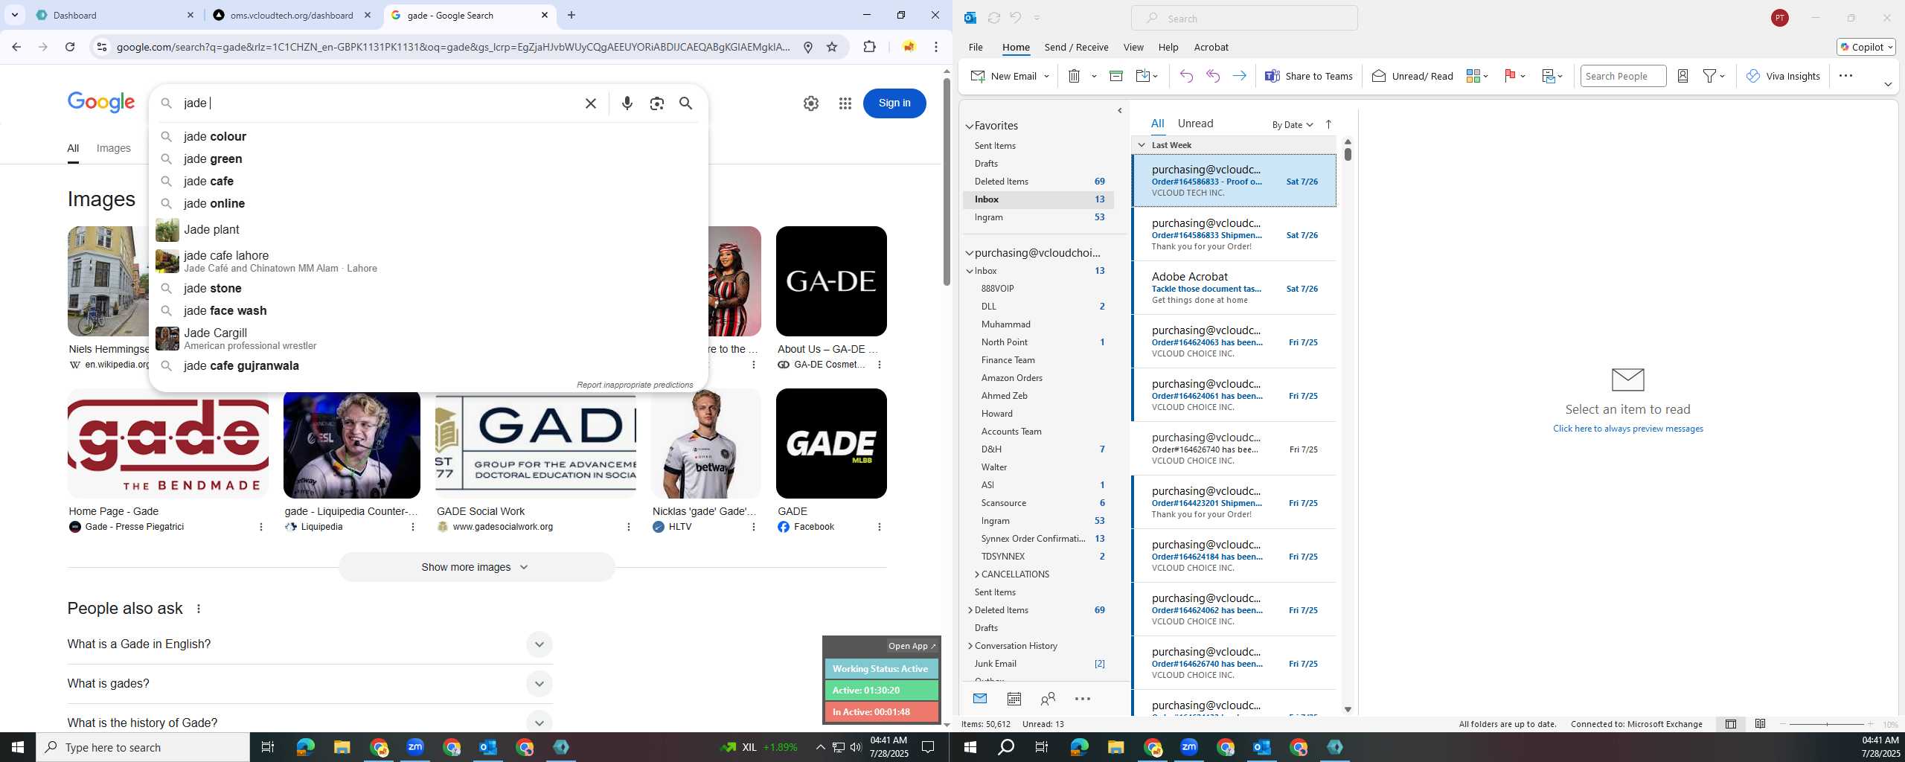Viewport: 1905px width, 762px height.
Task: Open the Outlook View tab
Action: 1133,47
